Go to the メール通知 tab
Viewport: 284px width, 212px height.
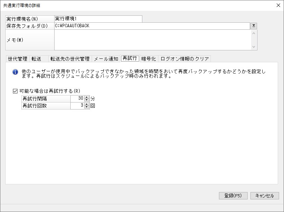point(106,59)
